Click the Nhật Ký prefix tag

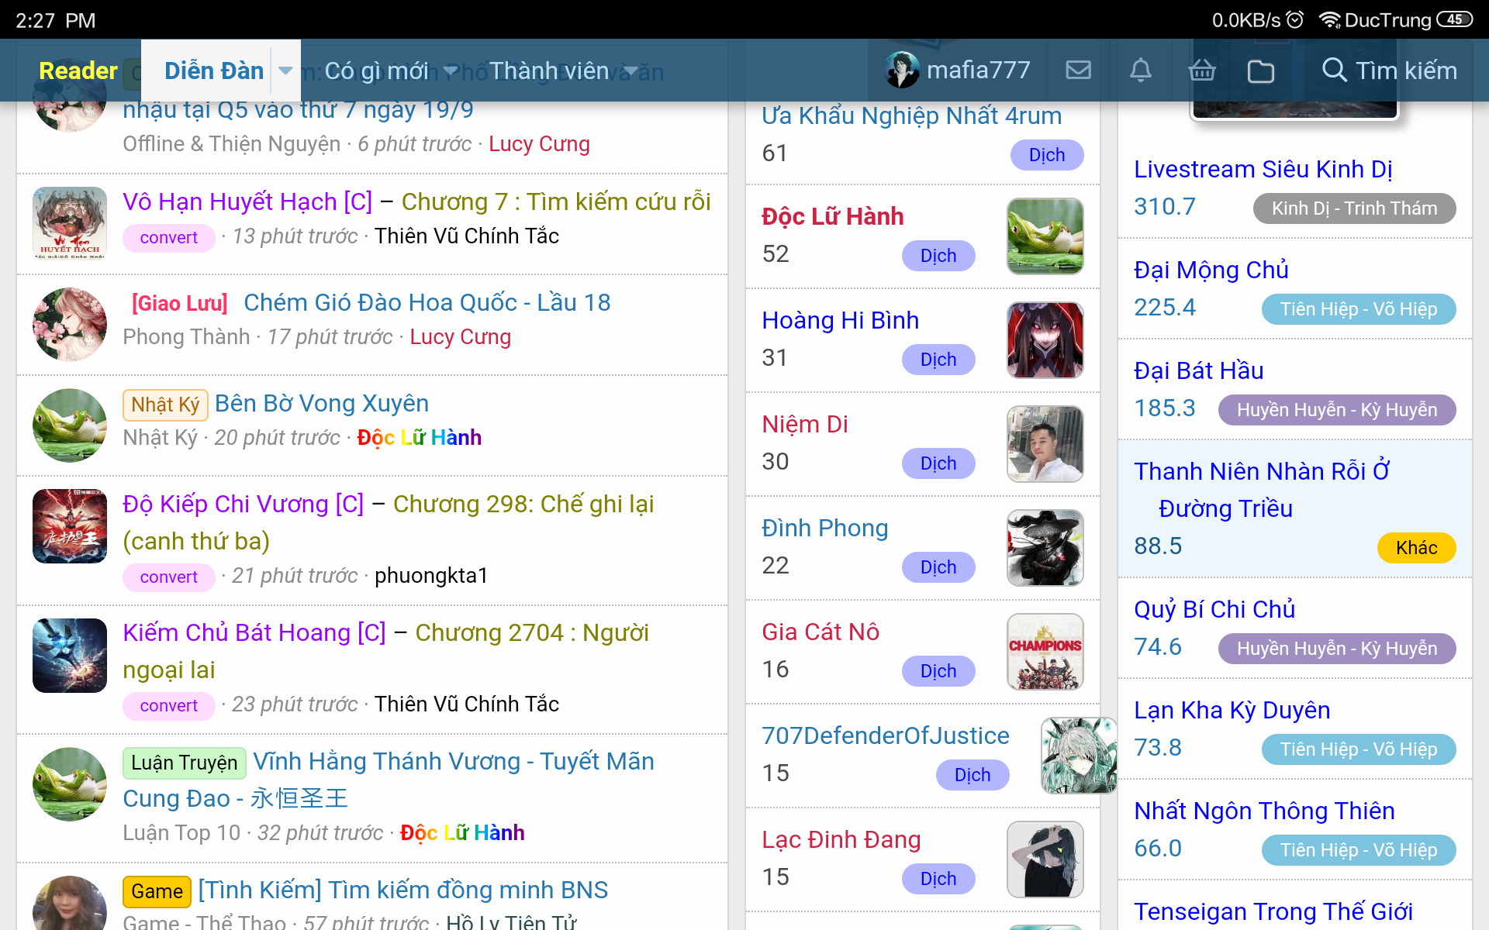[x=164, y=405]
